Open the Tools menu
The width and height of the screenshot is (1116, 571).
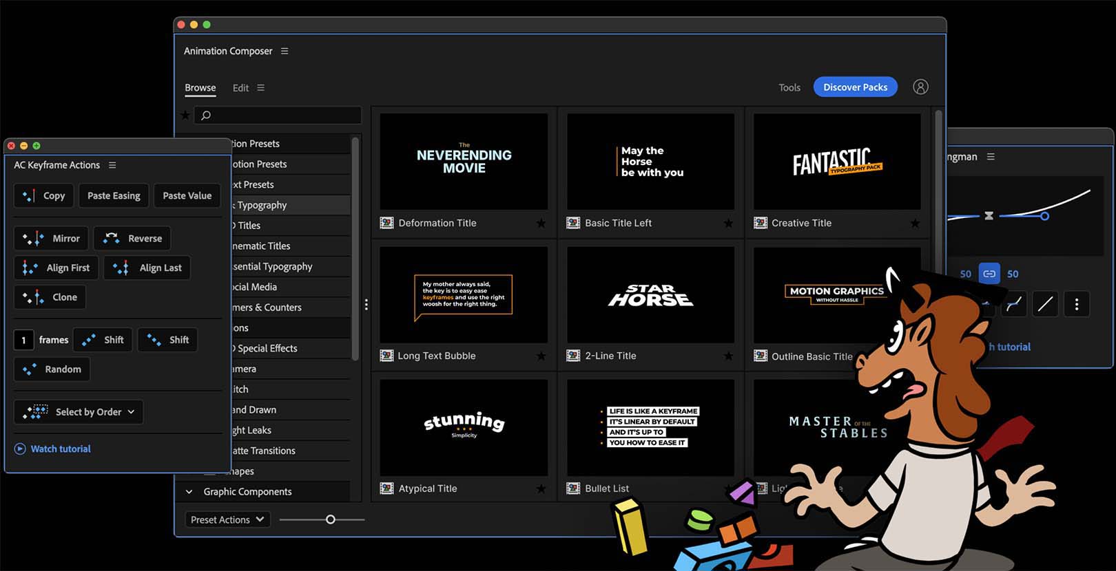789,87
